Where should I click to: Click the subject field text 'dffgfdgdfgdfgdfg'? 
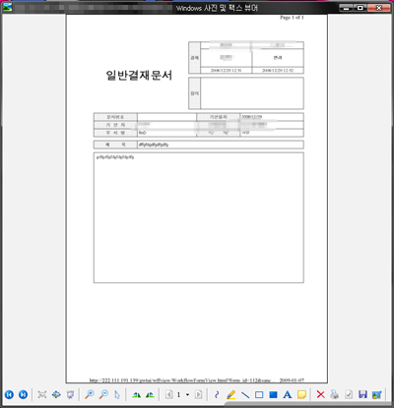click(x=154, y=145)
